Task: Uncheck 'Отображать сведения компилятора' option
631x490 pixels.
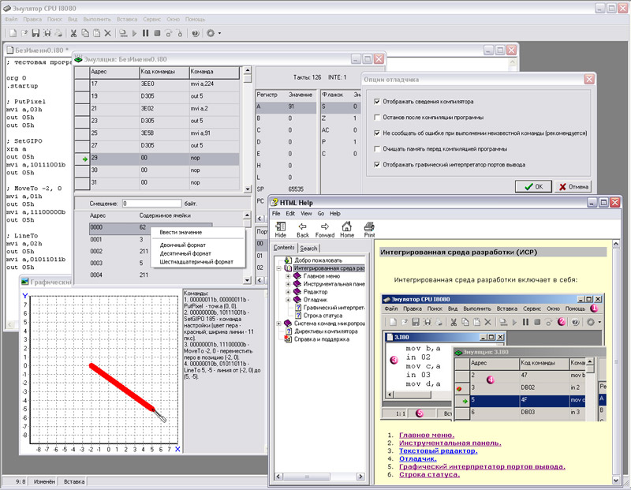Action: tap(377, 102)
